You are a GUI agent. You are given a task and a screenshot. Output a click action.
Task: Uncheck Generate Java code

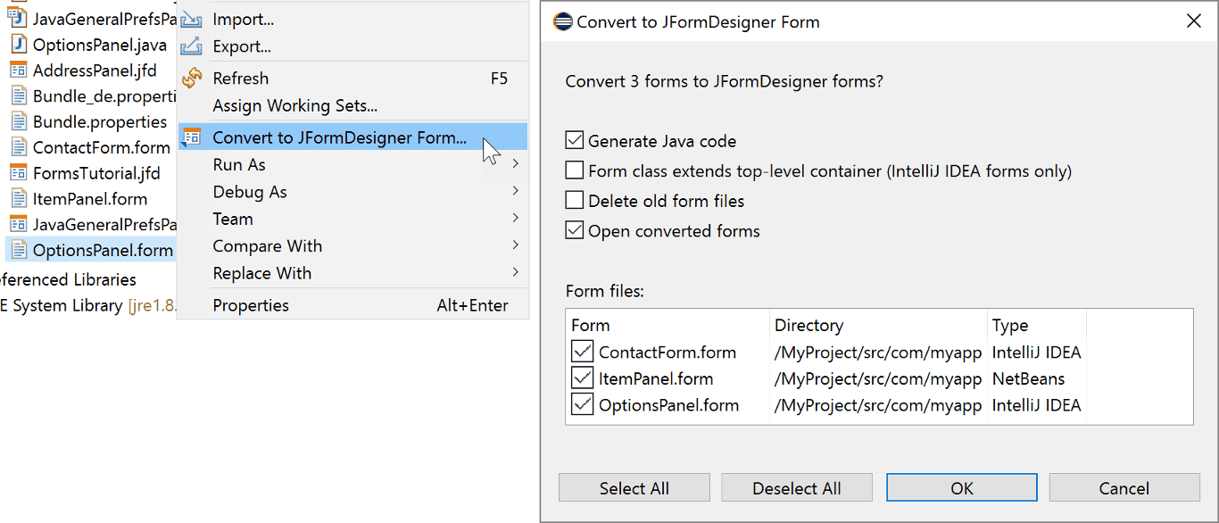point(574,141)
